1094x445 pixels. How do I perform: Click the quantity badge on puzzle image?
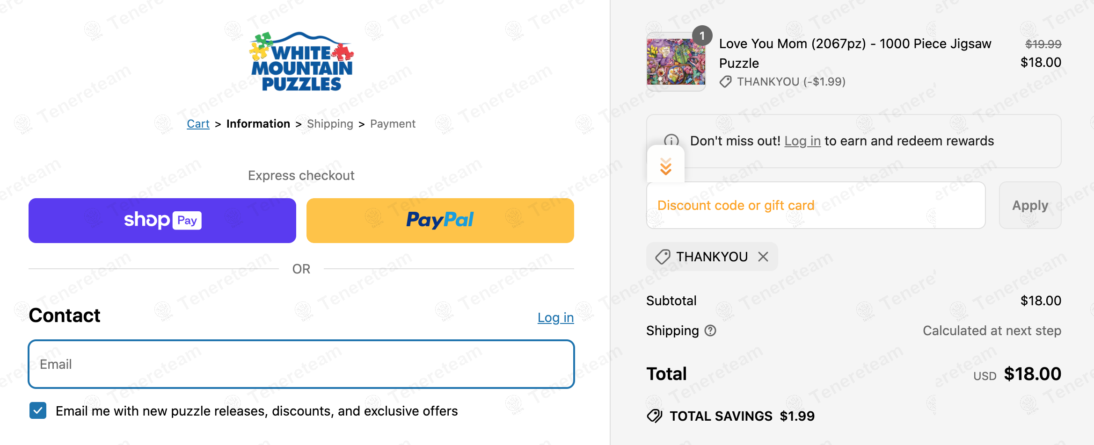[x=702, y=36]
